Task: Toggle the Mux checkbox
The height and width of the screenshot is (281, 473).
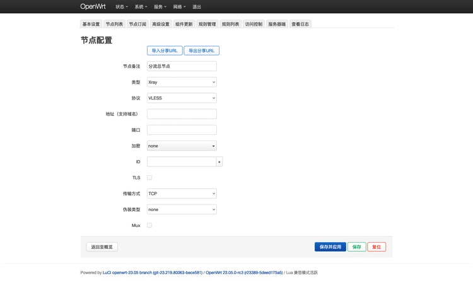Action: [149, 225]
